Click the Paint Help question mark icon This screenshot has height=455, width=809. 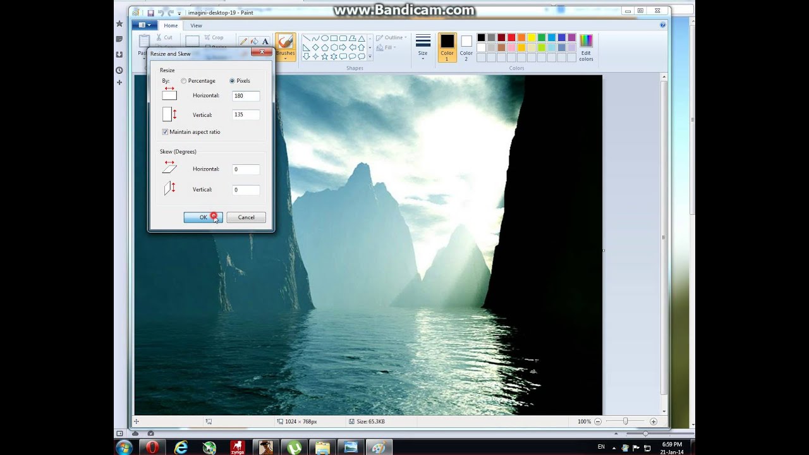(663, 25)
